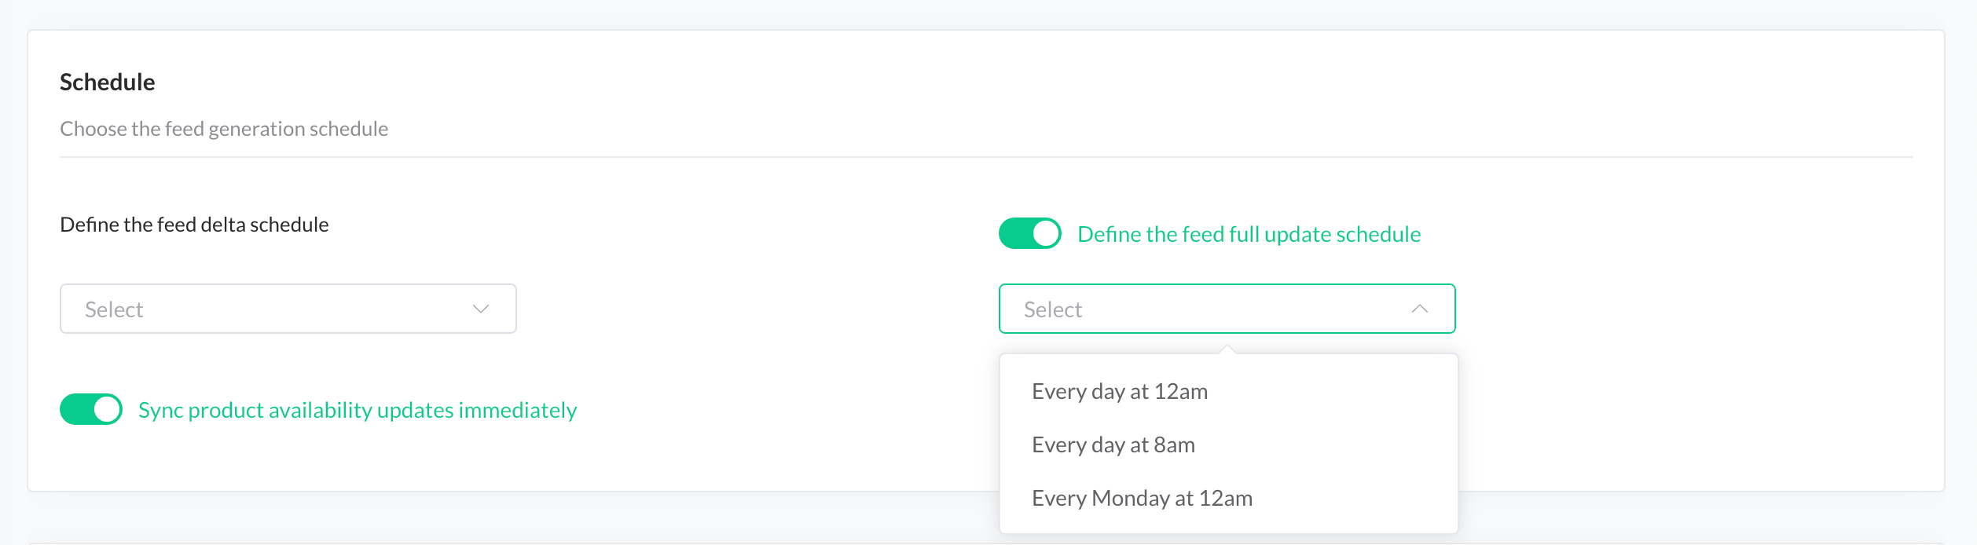The height and width of the screenshot is (545, 1977).
Task: Select "Every day at 8am" from the list
Action: click(1113, 445)
